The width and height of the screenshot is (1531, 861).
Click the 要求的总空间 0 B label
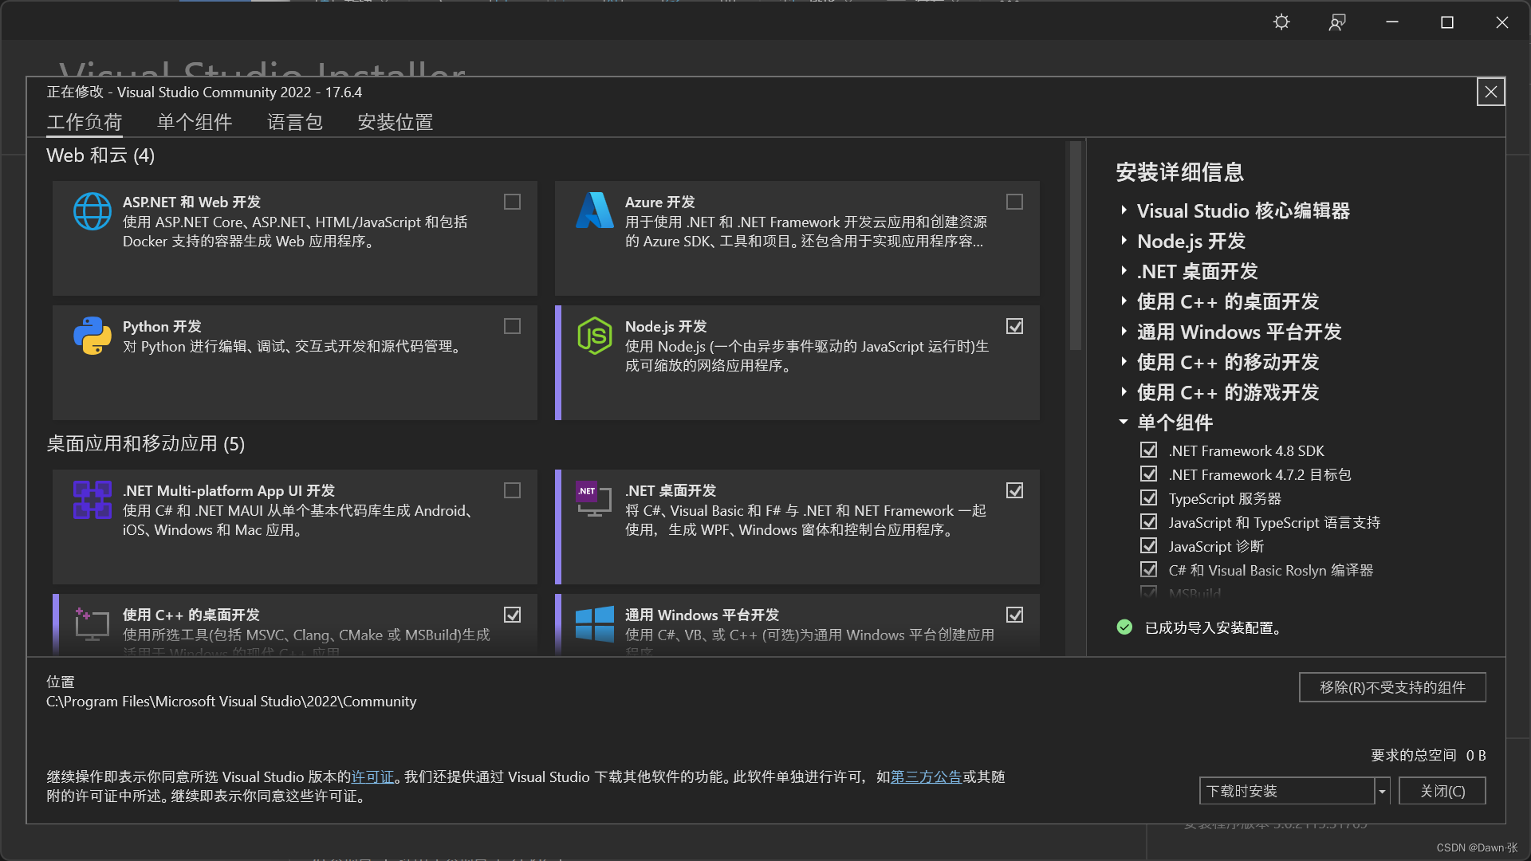(x=1428, y=755)
